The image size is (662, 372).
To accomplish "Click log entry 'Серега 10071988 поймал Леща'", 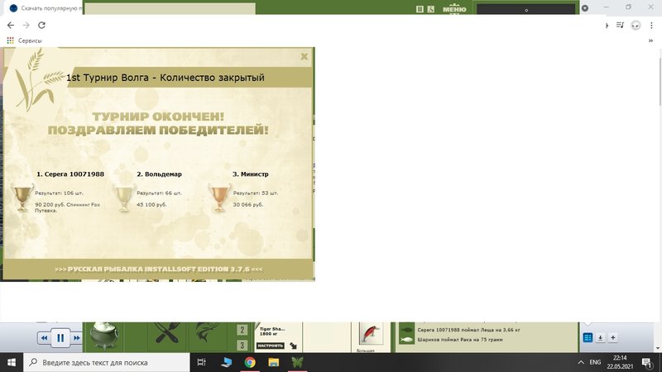I will 468,330.
